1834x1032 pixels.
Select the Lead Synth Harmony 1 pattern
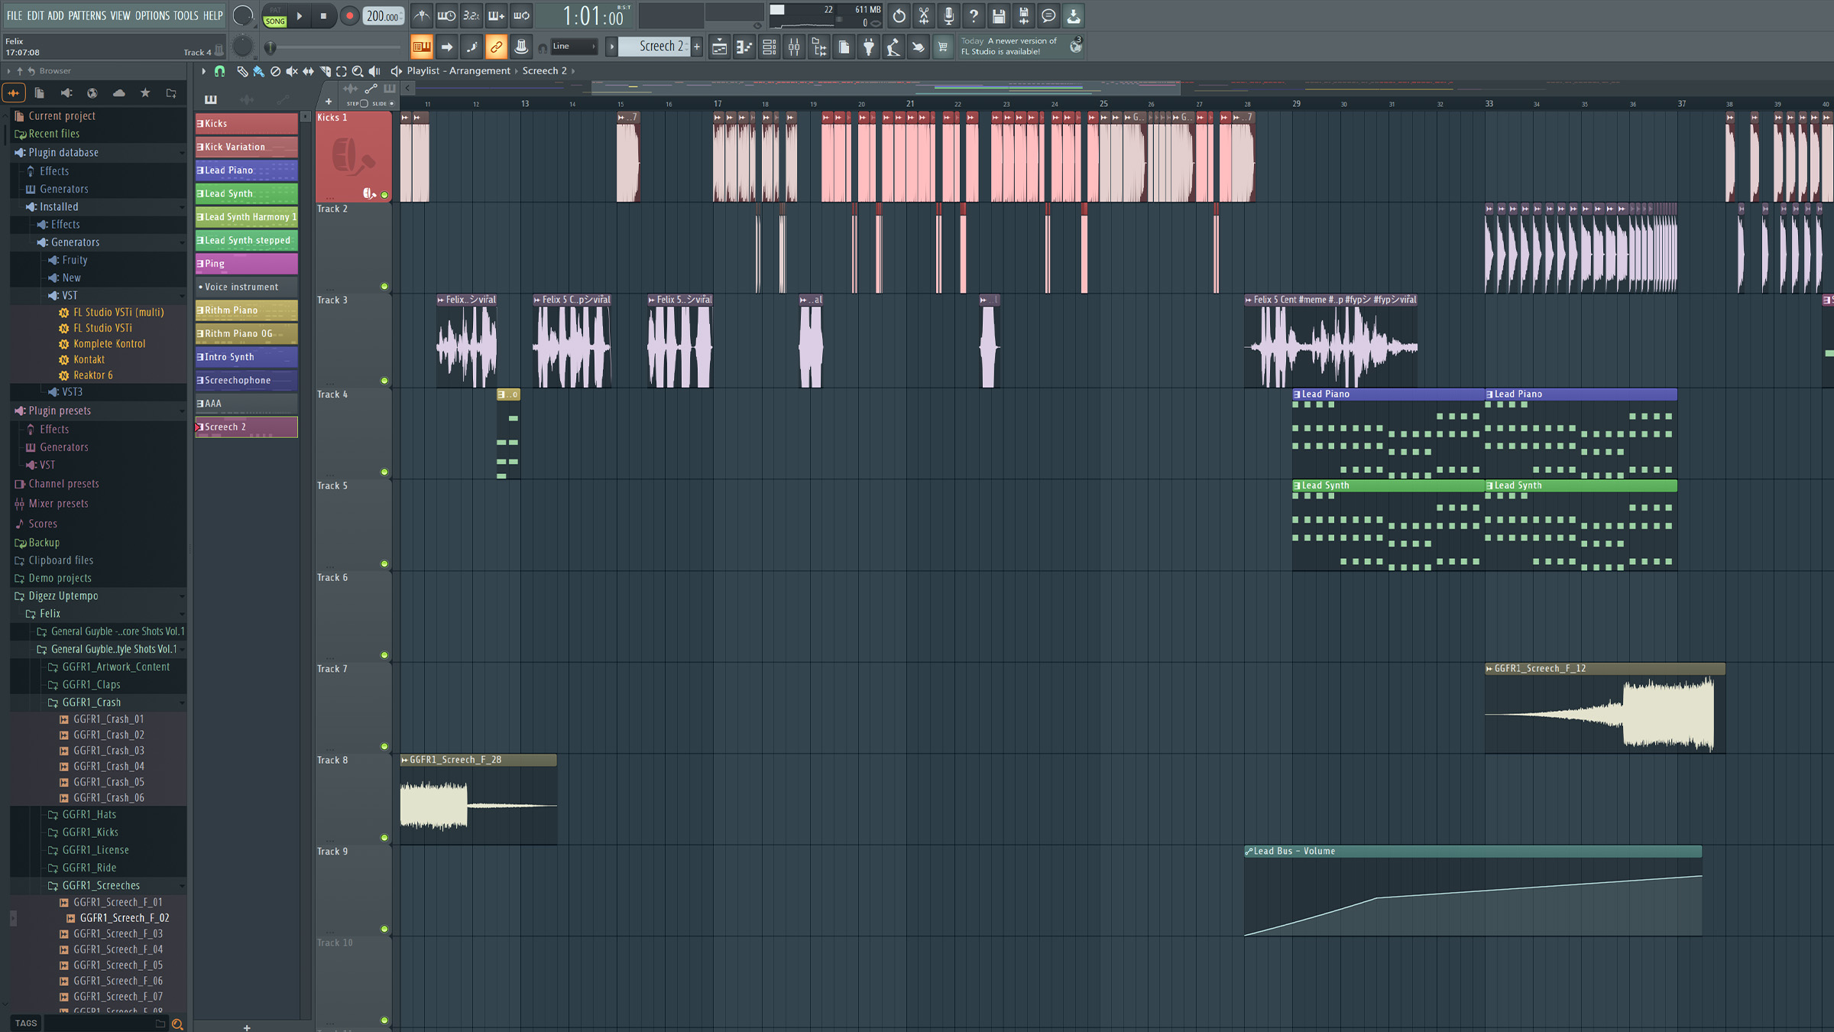coord(246,217)
